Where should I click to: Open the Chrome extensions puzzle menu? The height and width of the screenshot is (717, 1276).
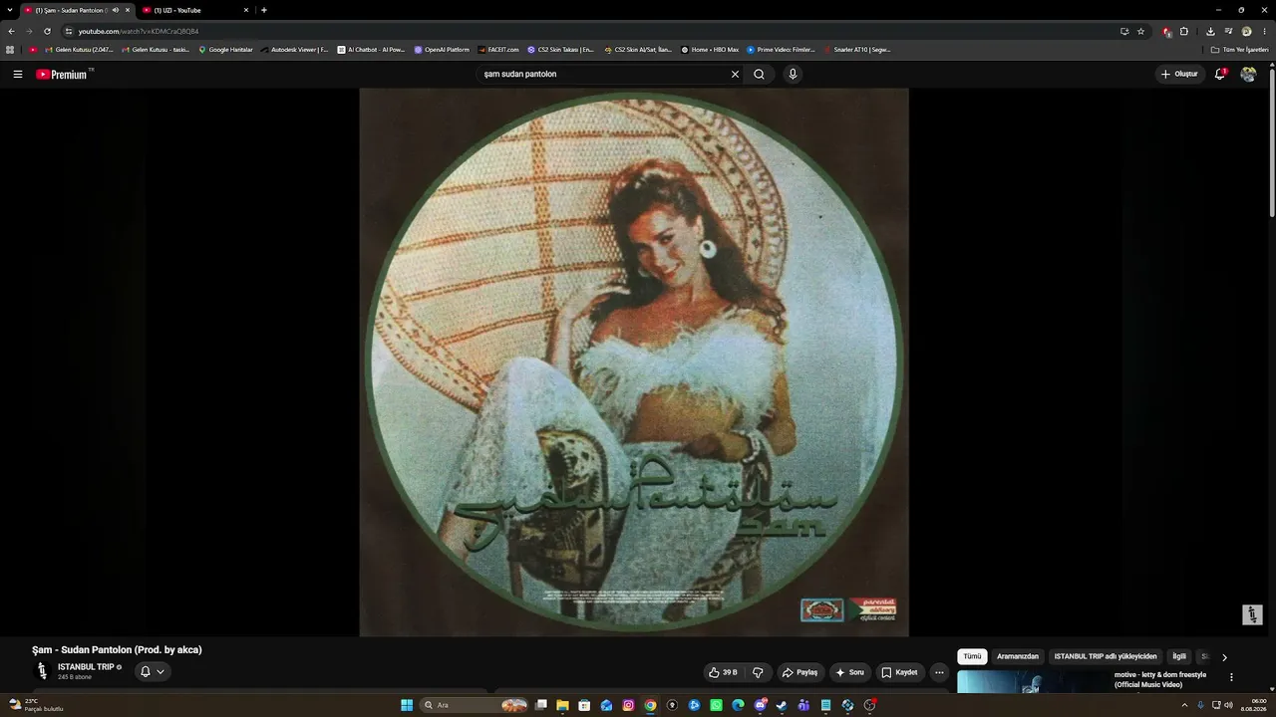(1184, 31)
